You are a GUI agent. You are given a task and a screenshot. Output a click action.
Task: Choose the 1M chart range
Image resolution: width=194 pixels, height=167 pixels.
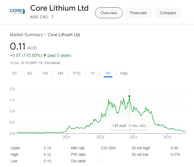45,73
